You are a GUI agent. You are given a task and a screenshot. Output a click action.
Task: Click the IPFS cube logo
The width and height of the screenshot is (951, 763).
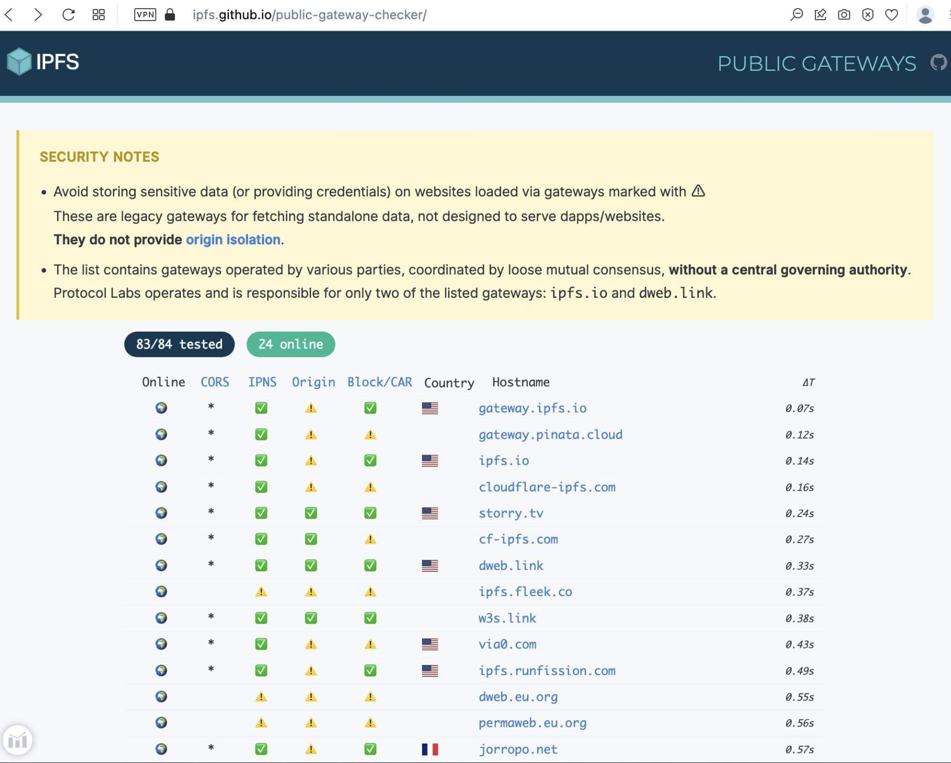click(x=20, y=62)
